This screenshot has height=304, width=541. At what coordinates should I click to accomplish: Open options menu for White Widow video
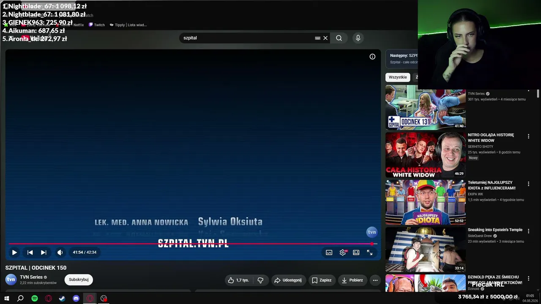528,136
